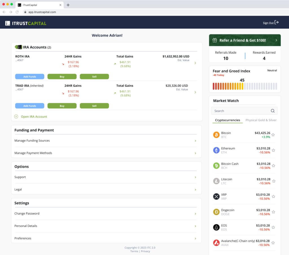Click the iTrustCapital logo in the header
The height and width of the screenshot is (255, 289).
click(25, 22)
